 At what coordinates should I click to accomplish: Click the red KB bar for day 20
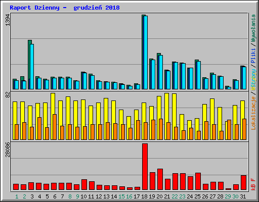pos(160,179)
